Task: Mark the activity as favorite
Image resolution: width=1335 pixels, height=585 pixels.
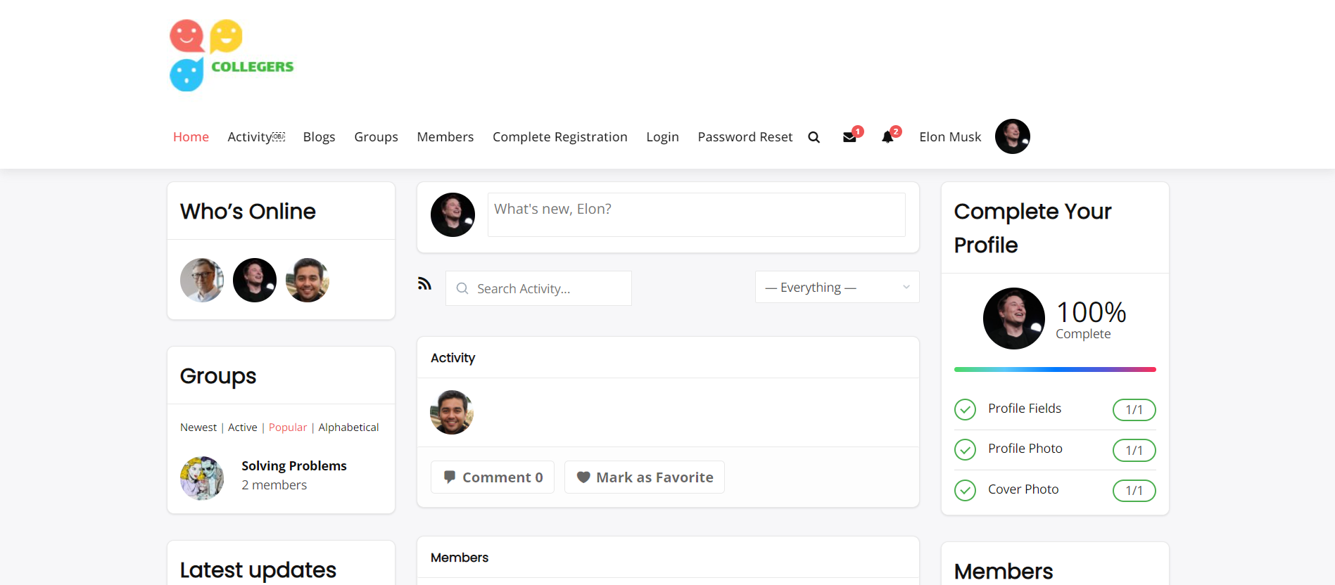Action: 644,477
